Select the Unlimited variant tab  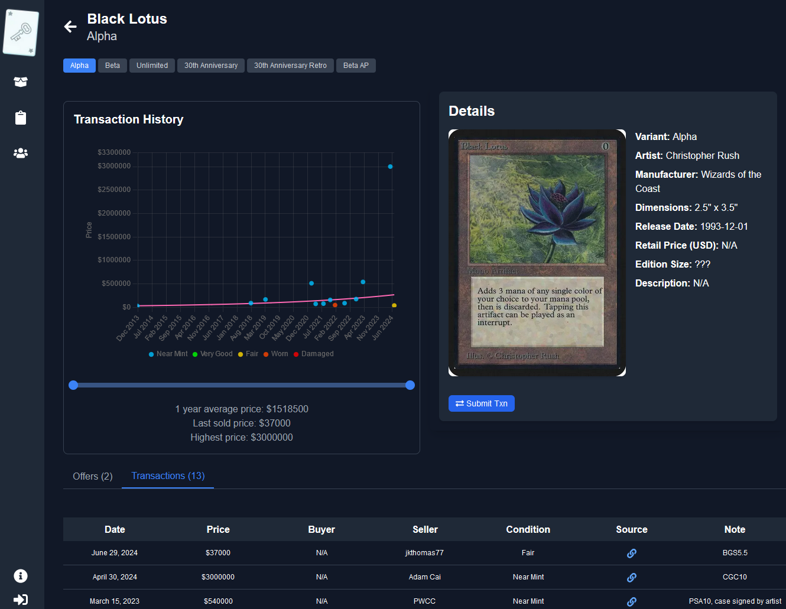point(152,66)
